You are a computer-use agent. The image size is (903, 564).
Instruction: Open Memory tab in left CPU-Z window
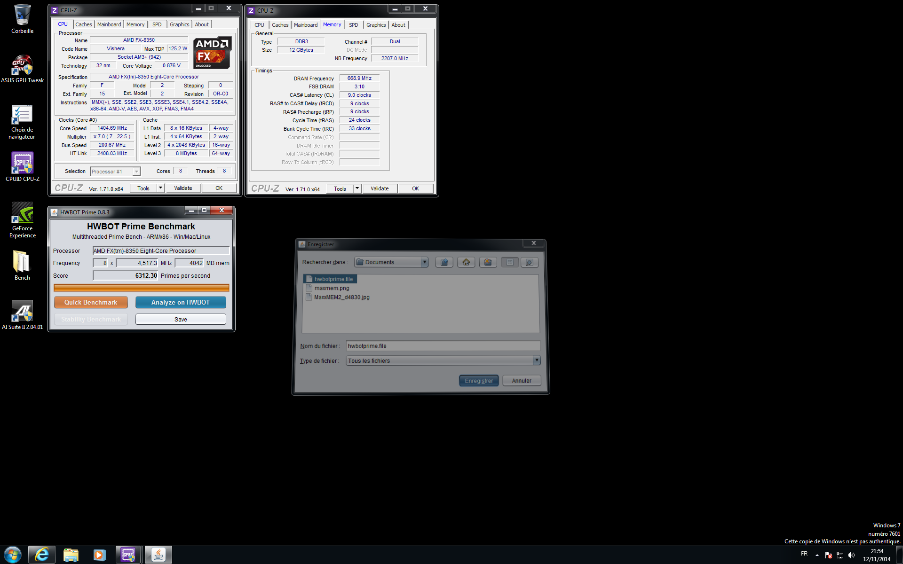[135, 24]
